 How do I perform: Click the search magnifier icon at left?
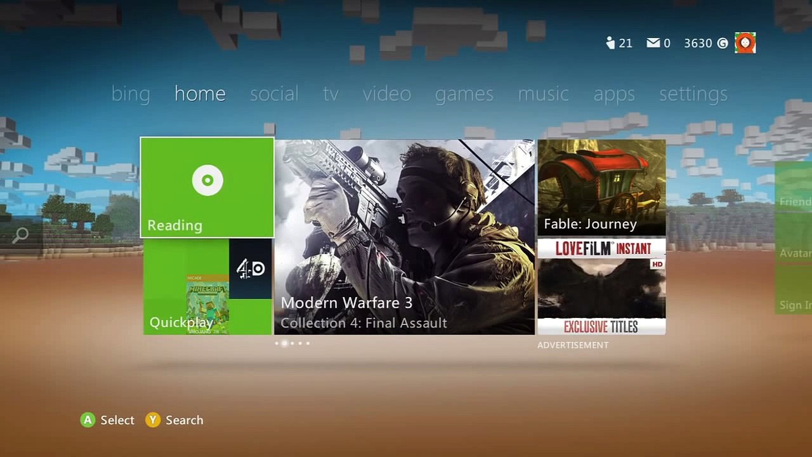pyautogui.click(x=20, y=236)
